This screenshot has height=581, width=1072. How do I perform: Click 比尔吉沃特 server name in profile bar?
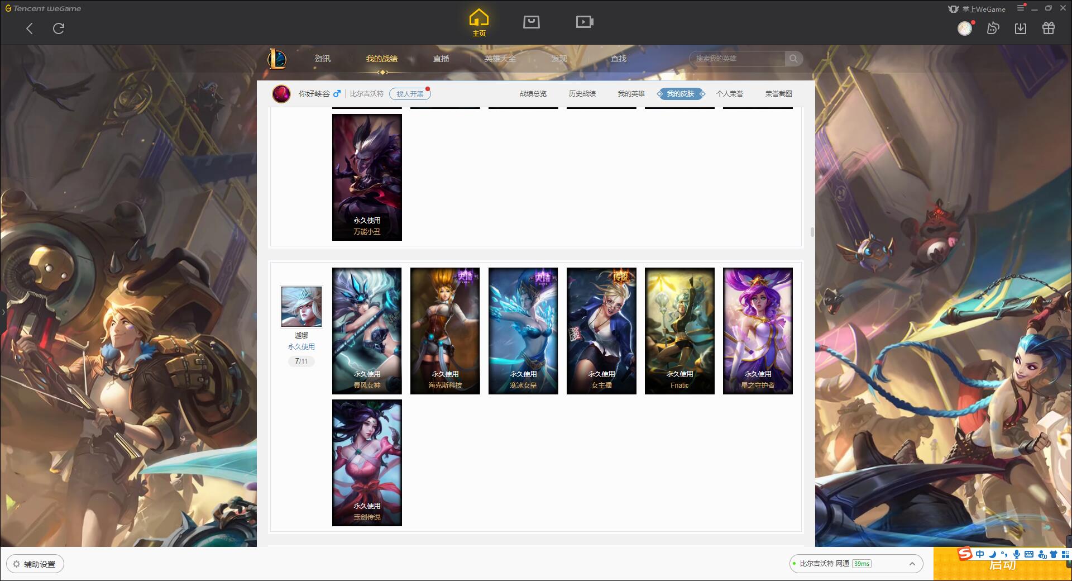(x=366, y=94)
